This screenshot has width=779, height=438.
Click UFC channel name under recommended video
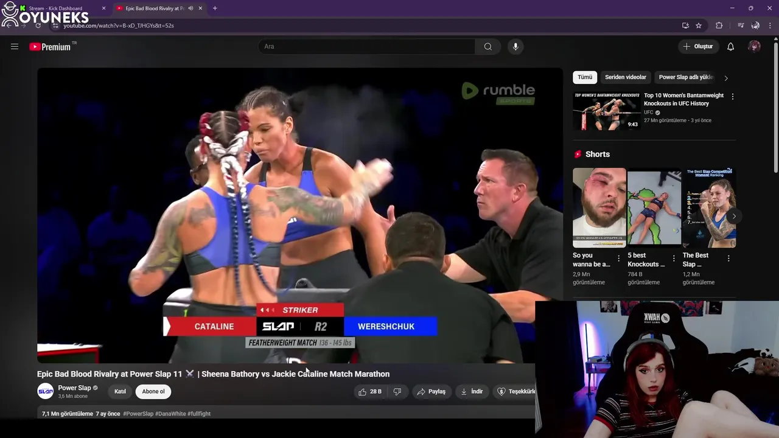[649, 113]
